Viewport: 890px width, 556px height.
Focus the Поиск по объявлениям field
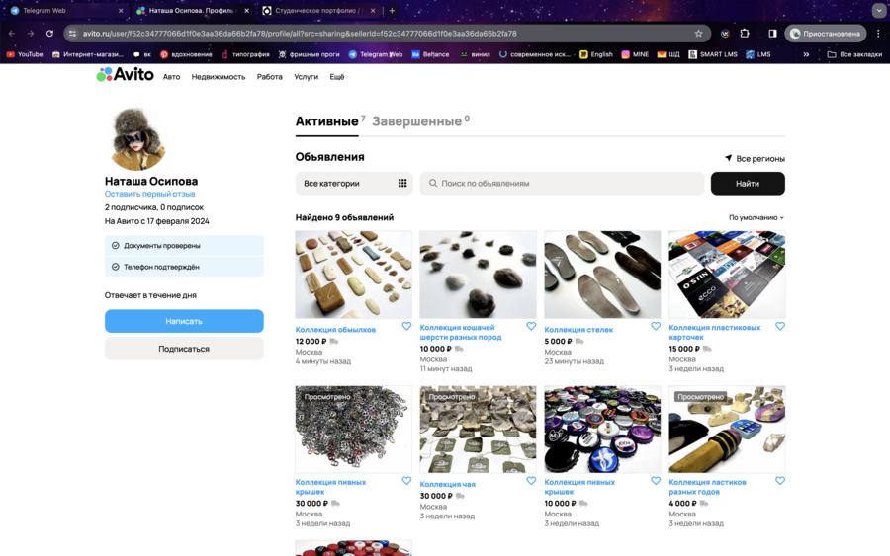(x=562, y=183)
